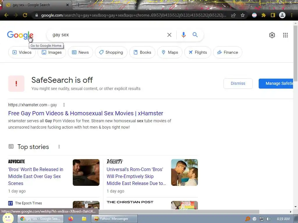Go back using the browser back arrow
Screen dimensions: 298x223
coord(6,15)
